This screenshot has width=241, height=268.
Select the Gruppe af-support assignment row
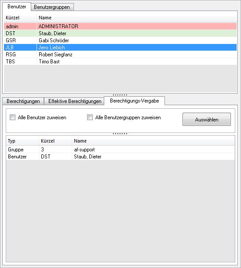pyautogui.click(x=120, y=150)
